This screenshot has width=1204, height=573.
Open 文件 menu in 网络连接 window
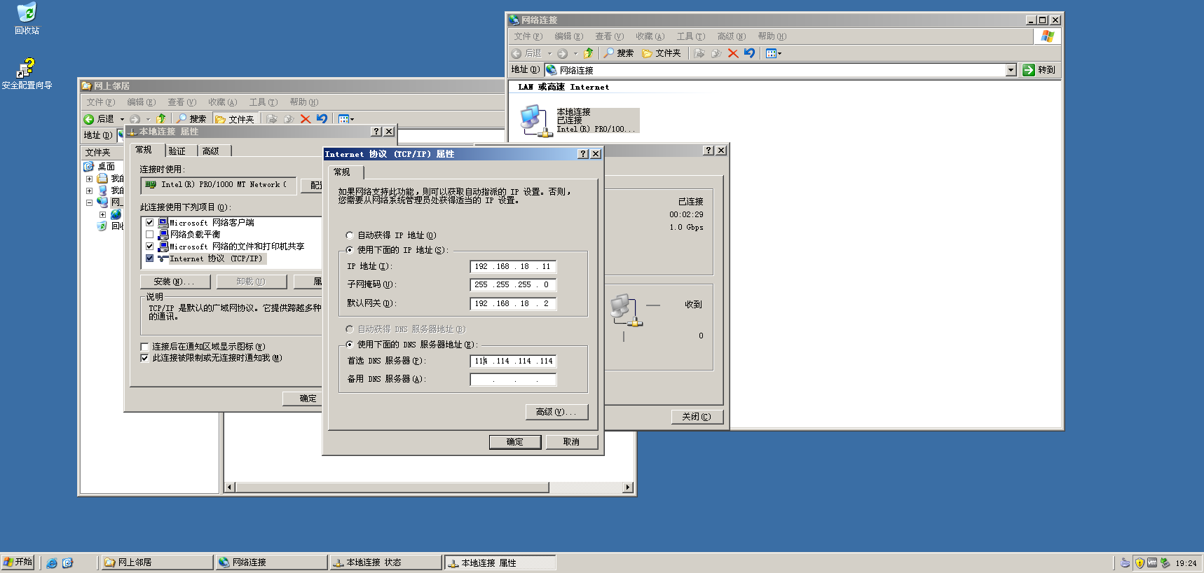528,36
